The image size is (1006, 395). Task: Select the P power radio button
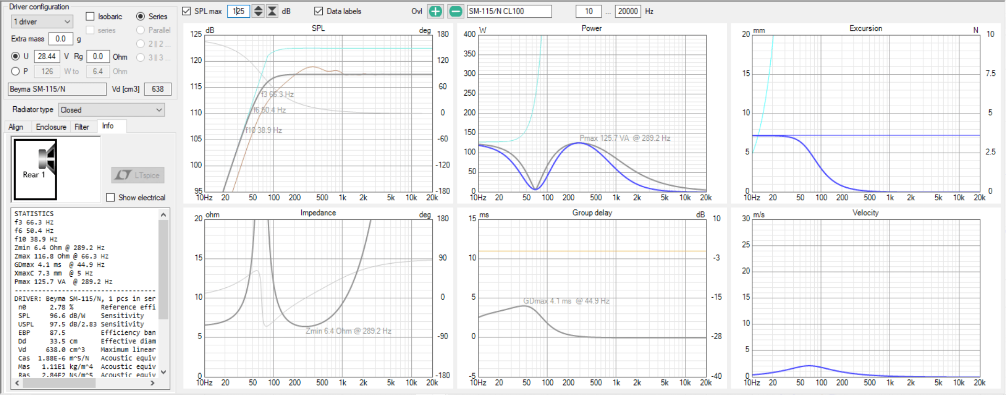[x=15, y=71]
